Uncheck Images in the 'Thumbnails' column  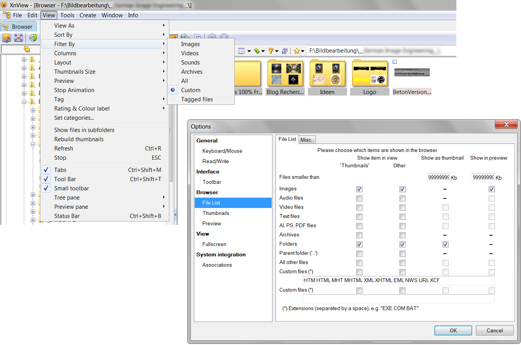[359, 189]
